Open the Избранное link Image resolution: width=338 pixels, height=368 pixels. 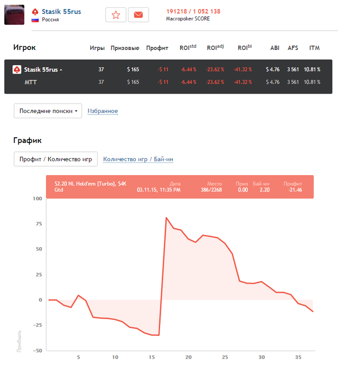(x=102, y=111)
